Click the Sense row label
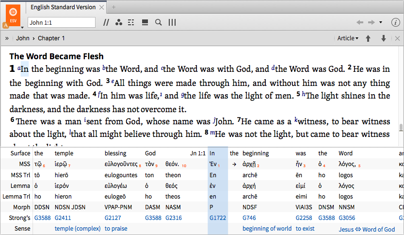This screenshot has height=235, width=404. click(22, 229)
